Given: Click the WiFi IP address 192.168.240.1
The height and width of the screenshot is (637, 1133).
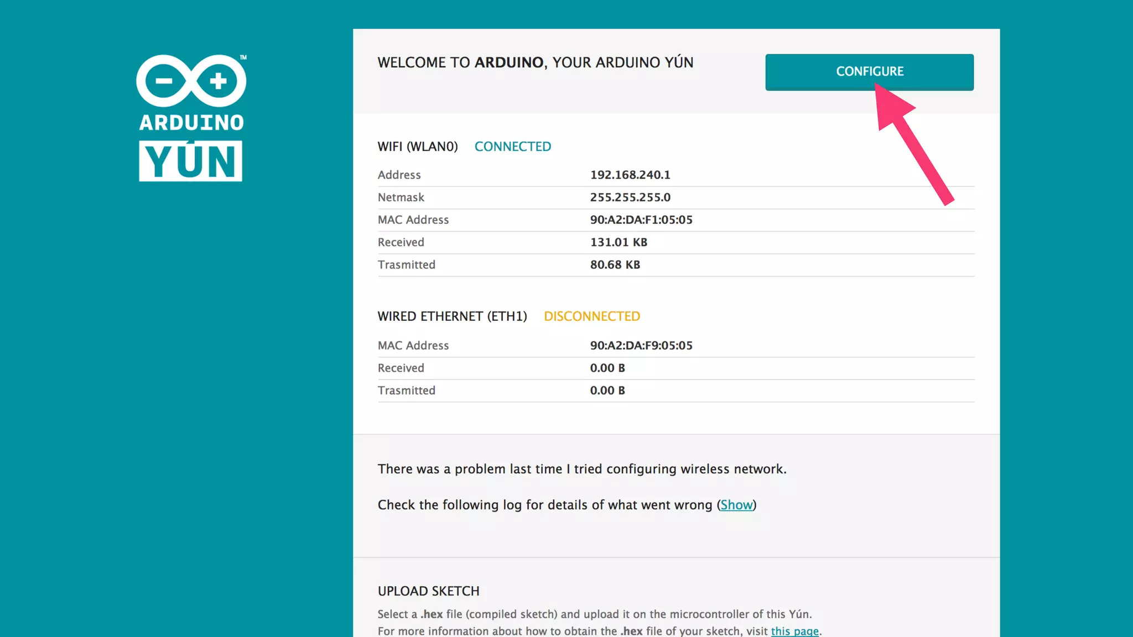Looking at the screenshot, I should point(630,175).
